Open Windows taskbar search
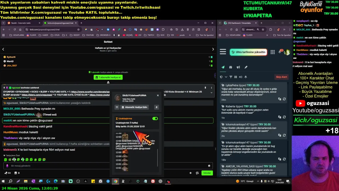 (x=11, y=181)
